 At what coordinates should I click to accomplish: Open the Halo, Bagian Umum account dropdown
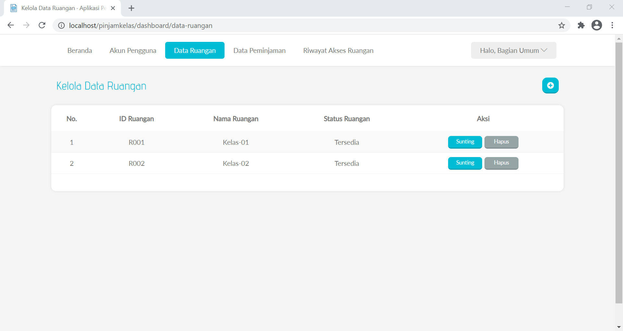point(509,50)
